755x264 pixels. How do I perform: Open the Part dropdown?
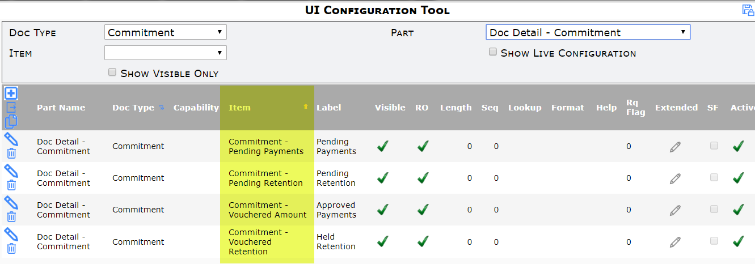pos(588,32)
